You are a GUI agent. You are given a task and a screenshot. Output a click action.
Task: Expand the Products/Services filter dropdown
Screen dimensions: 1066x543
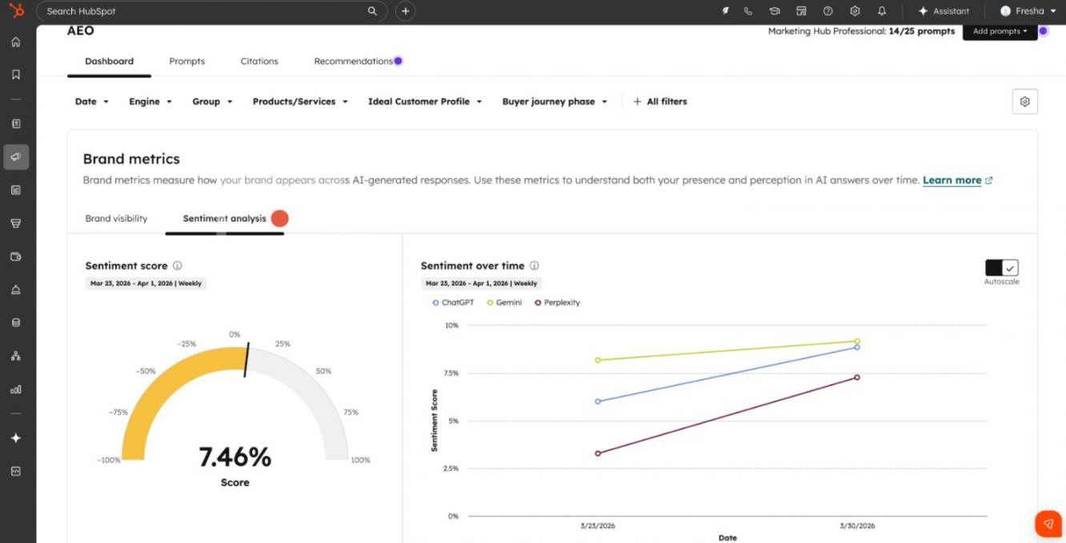(x=300, y=102)
